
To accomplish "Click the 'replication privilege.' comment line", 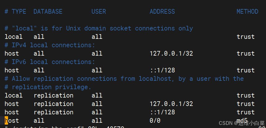I will (x=48, y=87).
